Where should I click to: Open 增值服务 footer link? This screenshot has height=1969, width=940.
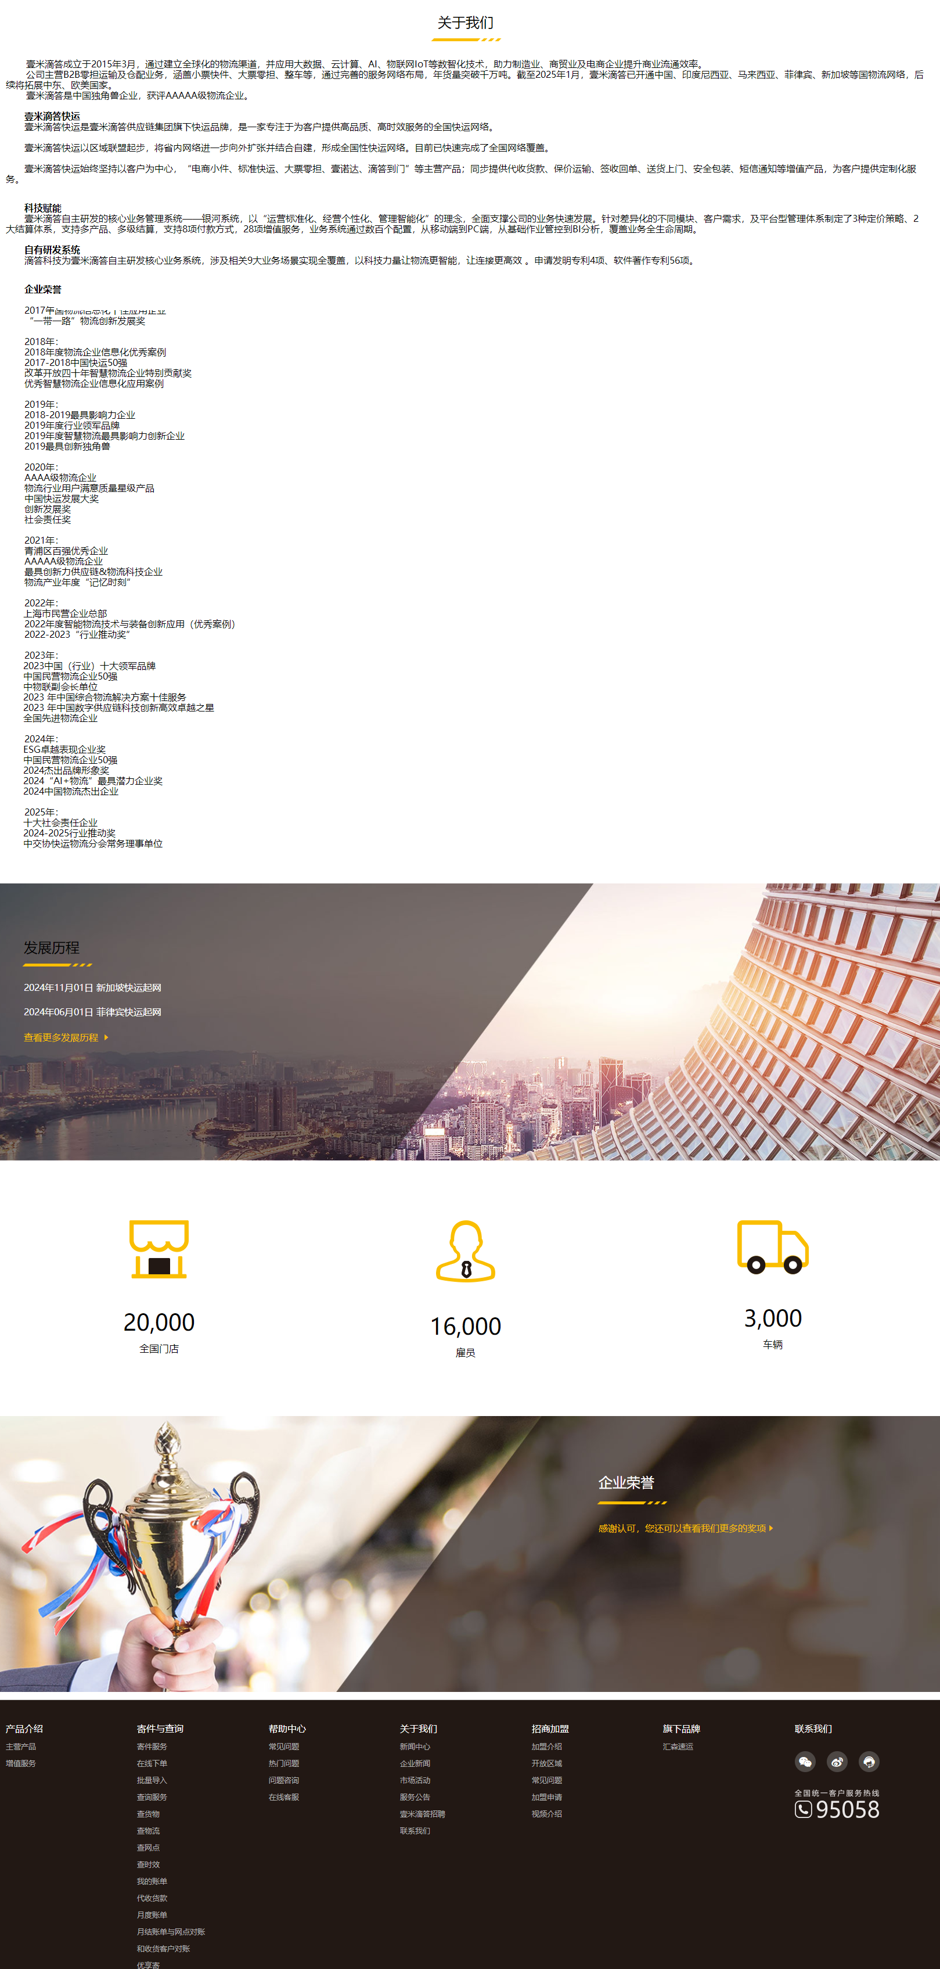pos(21,1763)
